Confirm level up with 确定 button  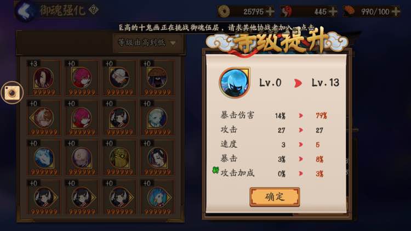[x=275, y=197]
